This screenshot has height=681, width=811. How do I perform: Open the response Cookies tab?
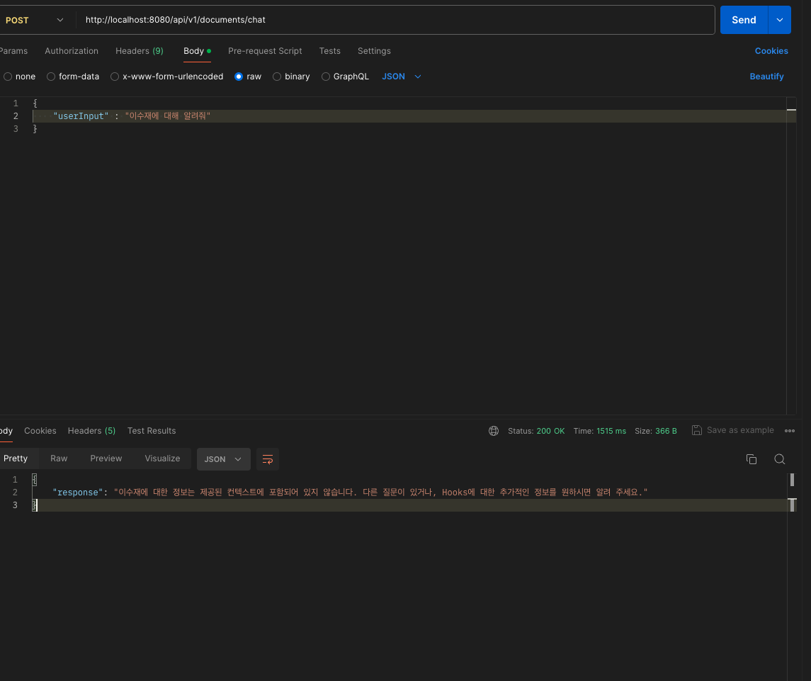click(x=40, y=431)
